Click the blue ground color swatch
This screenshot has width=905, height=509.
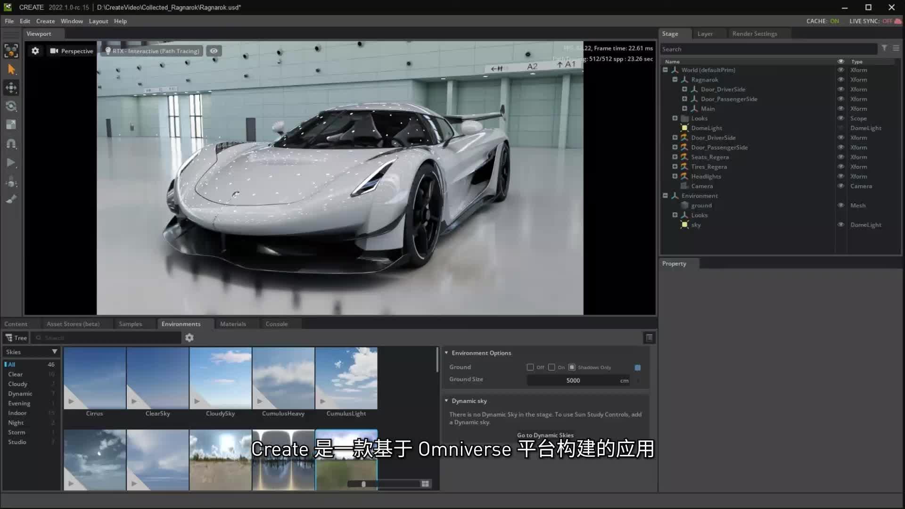pos(638,367)
